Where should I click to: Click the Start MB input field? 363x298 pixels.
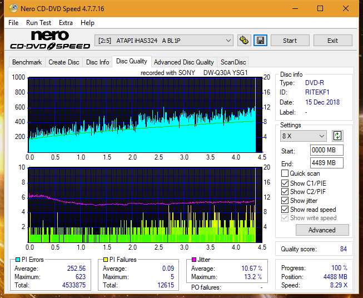click(327, 150)
